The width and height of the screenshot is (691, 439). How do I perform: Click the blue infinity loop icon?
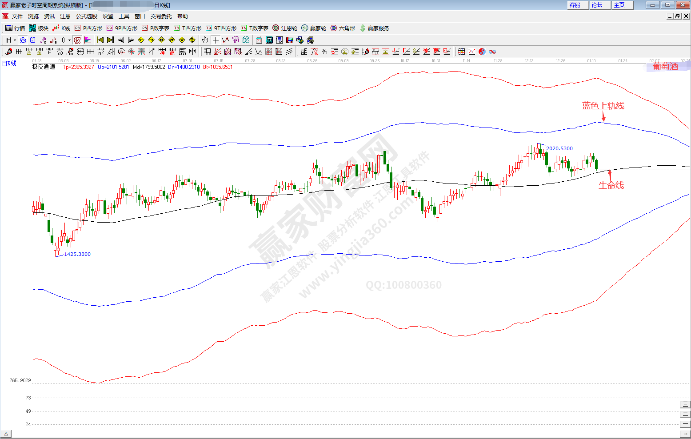(492, 52)
